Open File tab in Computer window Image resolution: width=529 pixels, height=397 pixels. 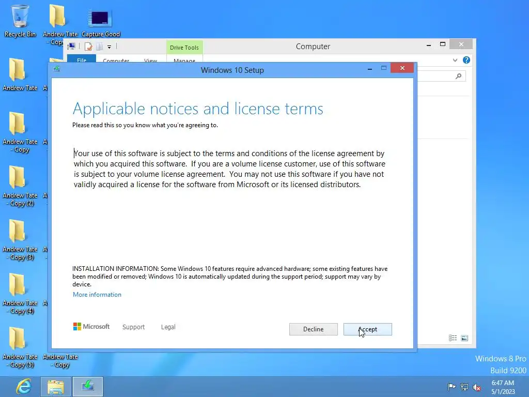tap(82, 59)
